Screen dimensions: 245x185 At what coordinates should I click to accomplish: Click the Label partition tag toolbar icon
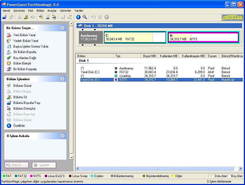click(x=41, y=17)
